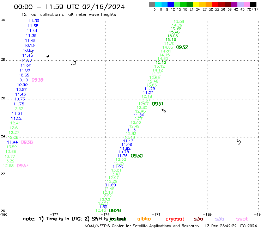This screenshot has height=229, width=261.
Task: Click the wave height value '15.19'
Action: 171,39
